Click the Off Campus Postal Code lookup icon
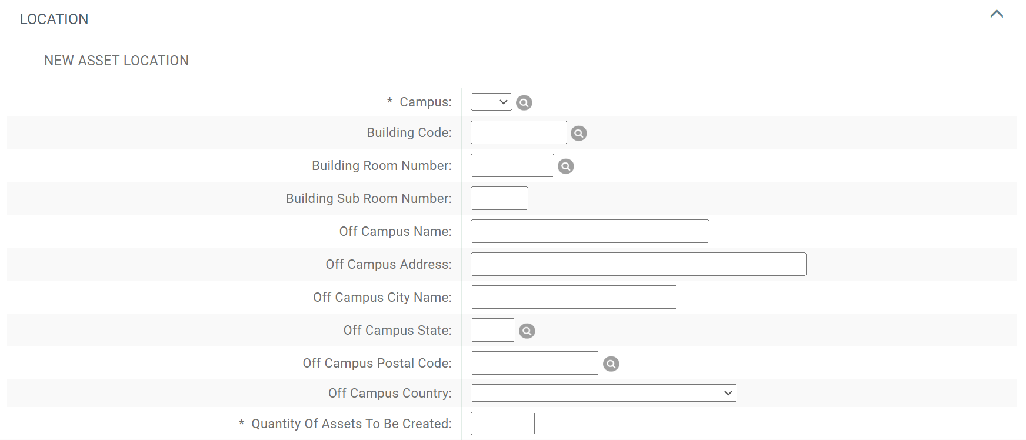 611,364
